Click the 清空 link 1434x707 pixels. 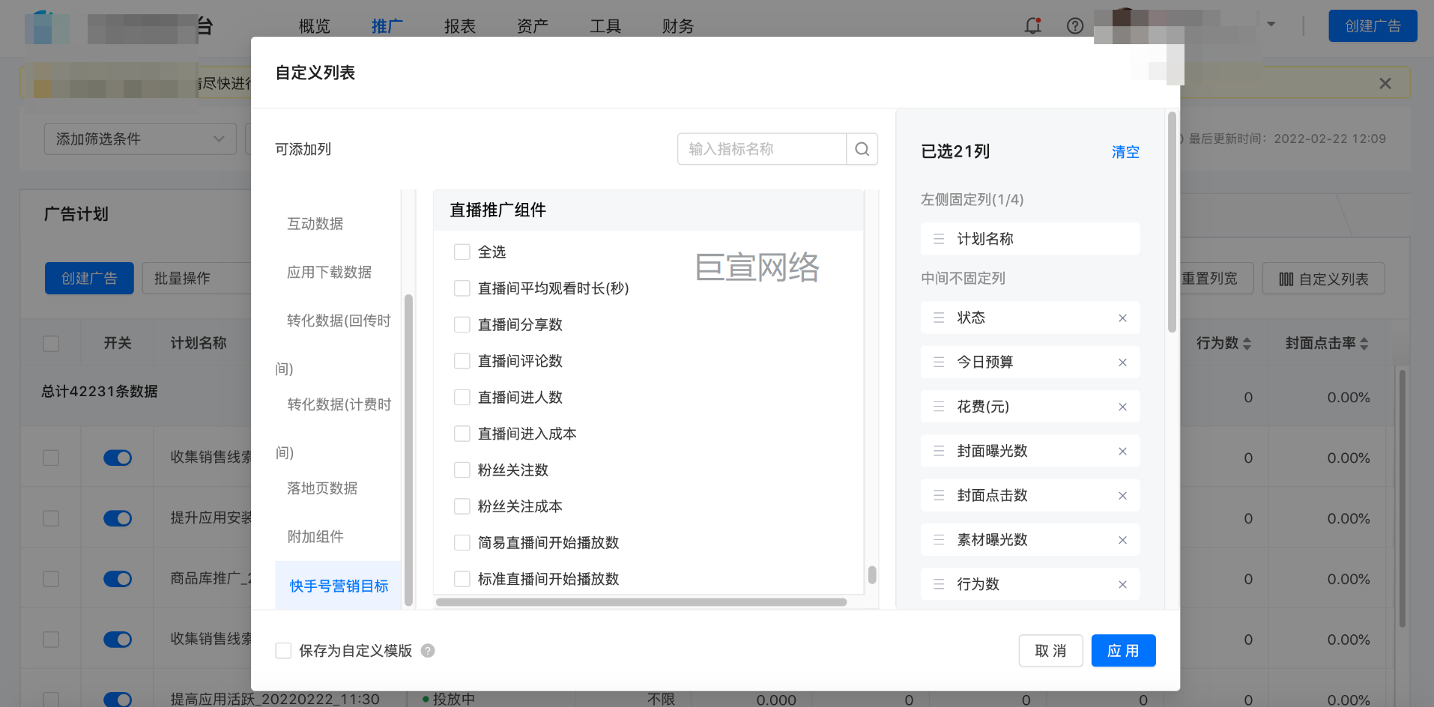point(1125,152)
